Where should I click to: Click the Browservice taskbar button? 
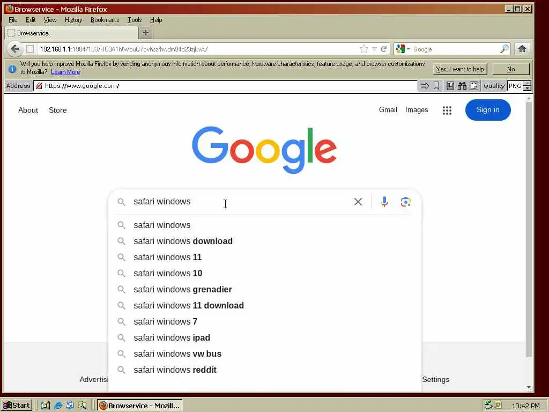click(140, 406)
